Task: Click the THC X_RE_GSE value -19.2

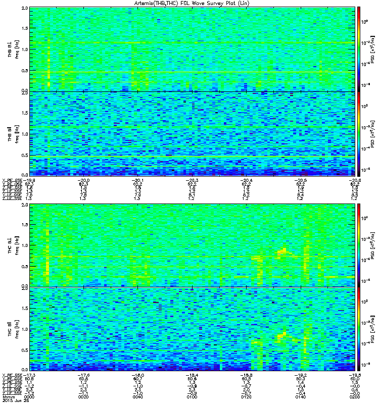Action: [x=301, y=375]
